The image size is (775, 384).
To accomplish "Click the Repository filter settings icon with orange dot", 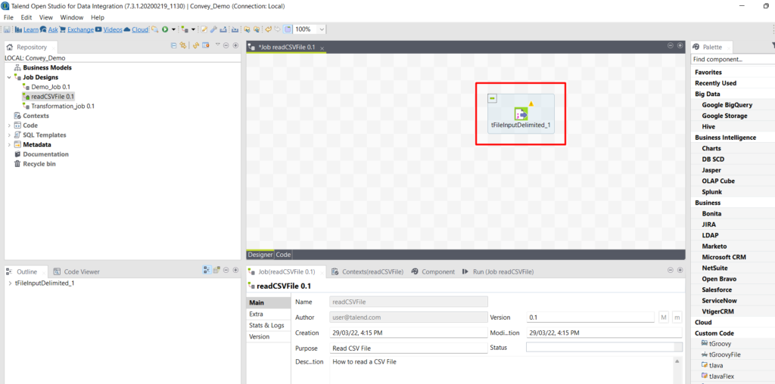I will pos(206,45).
